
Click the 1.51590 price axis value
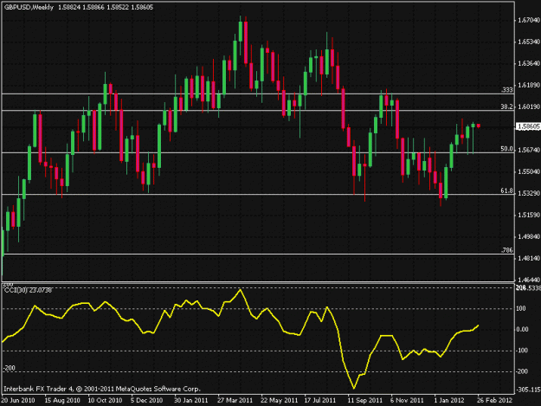coord(529,215)
